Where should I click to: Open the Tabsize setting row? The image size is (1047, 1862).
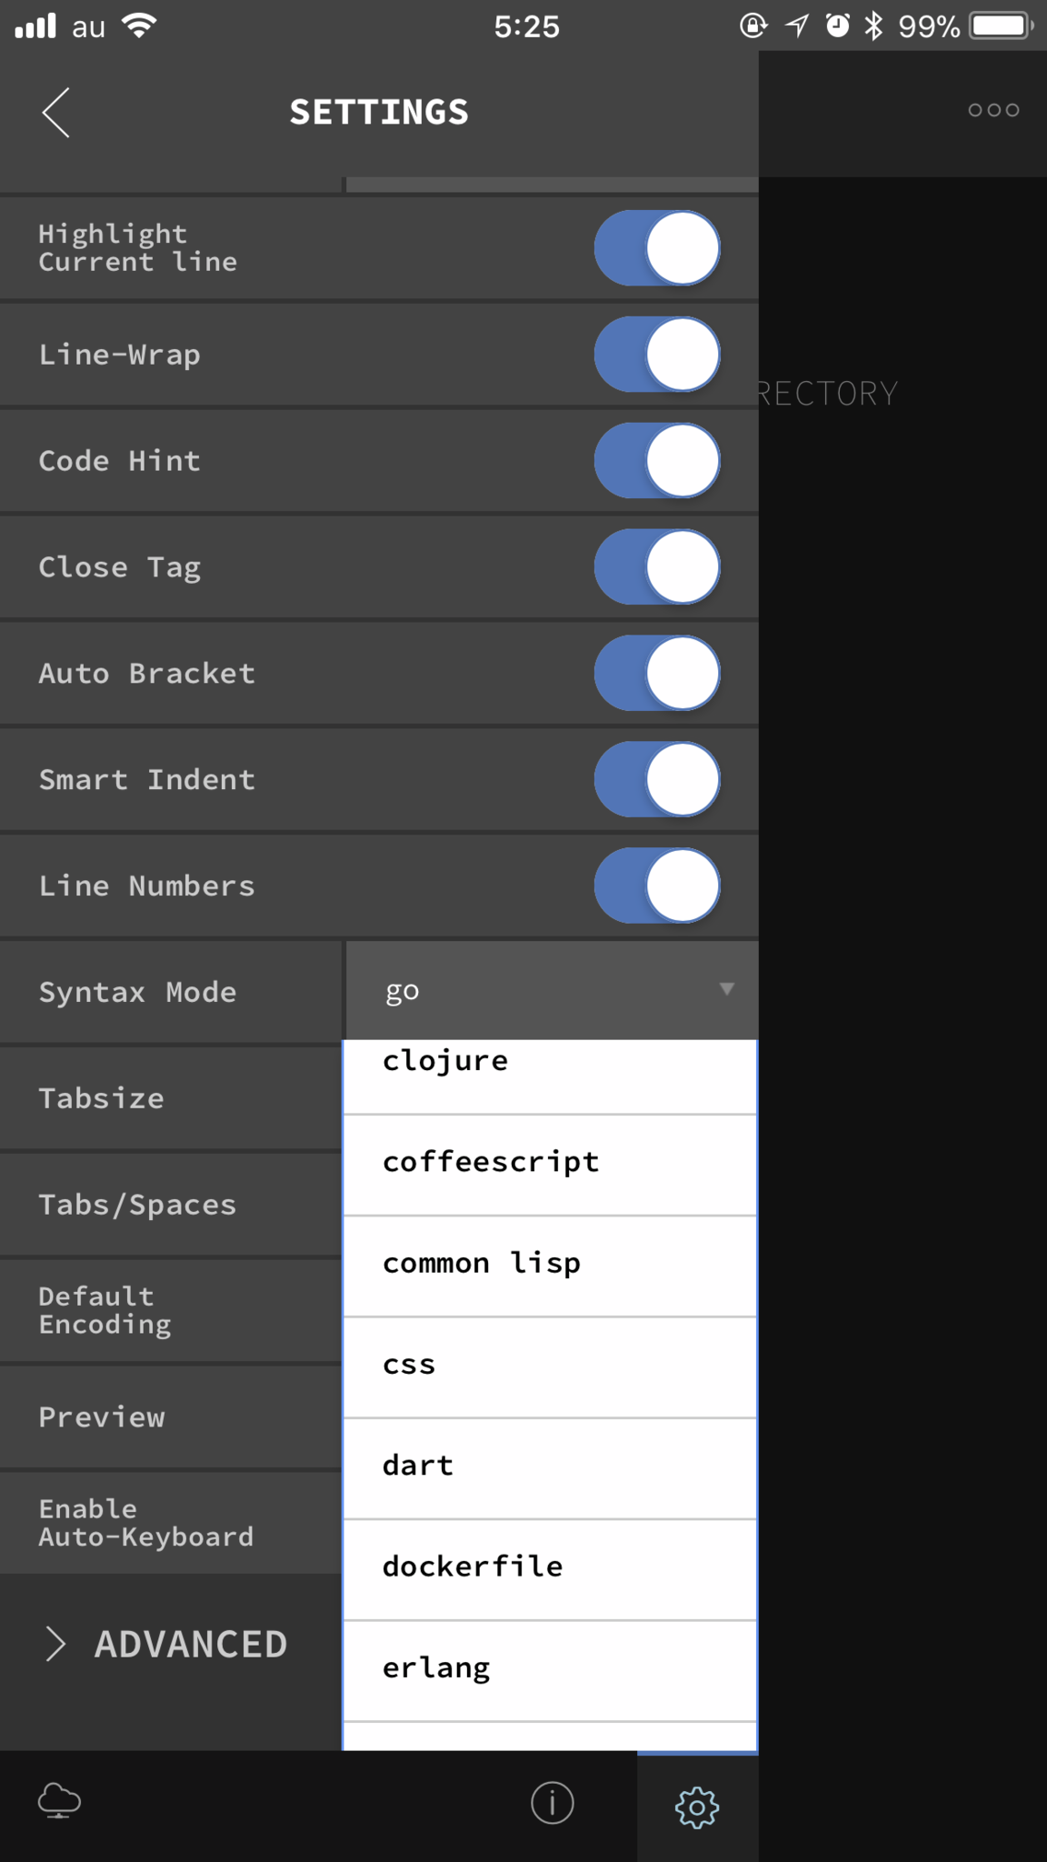click(171, 1098)
